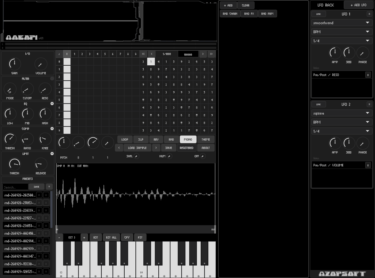Go to next pattern page arrow
This screenshot has height=278, width=375.
tap(203, 54)
